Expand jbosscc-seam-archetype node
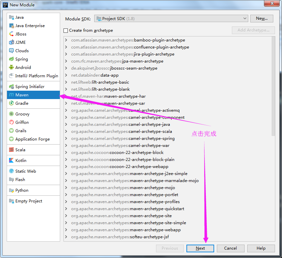This screenshot has height=258, width=282. [x=66, y=68]
